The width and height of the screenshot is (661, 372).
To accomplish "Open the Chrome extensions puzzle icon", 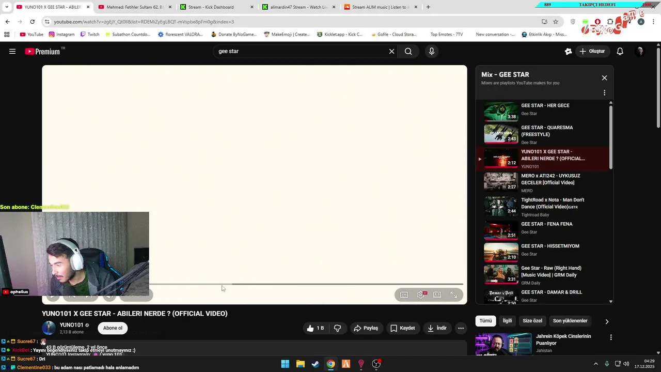I will (x=610, y=22).
